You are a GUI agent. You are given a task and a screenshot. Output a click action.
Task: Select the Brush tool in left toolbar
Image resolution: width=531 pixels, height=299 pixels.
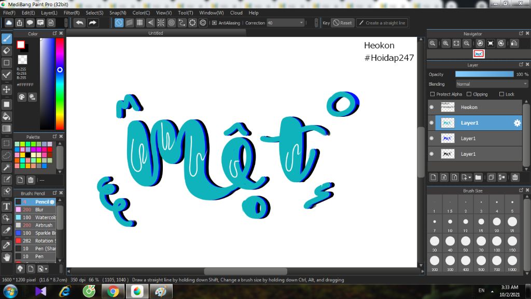tap(6, 38)
